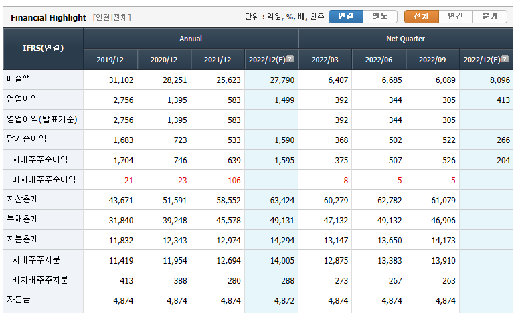
Task: Select the 자본총계 row label
Action: point(23,239)
